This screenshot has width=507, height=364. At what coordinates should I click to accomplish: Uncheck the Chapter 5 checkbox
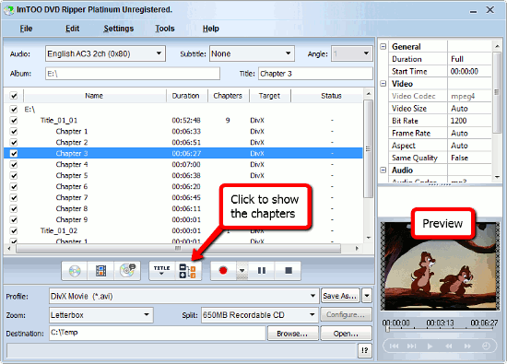click(14, 175)
